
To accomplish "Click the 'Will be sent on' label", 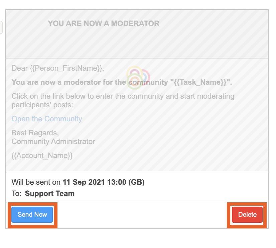I will 36,182.
